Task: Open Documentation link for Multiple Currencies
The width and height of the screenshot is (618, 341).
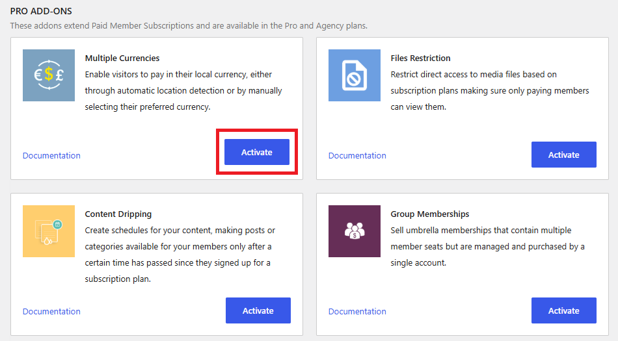Action: tap(51, 155)
